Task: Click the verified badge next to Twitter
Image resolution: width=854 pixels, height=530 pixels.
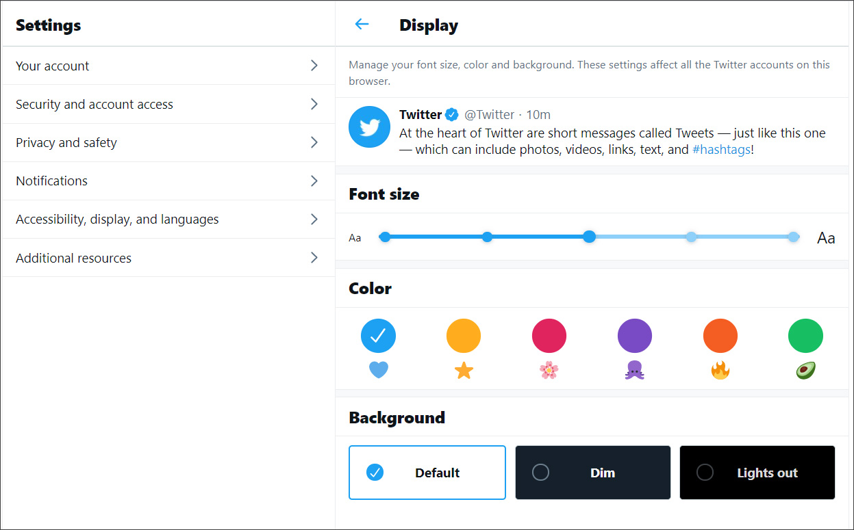Action: tap(452, 114)
